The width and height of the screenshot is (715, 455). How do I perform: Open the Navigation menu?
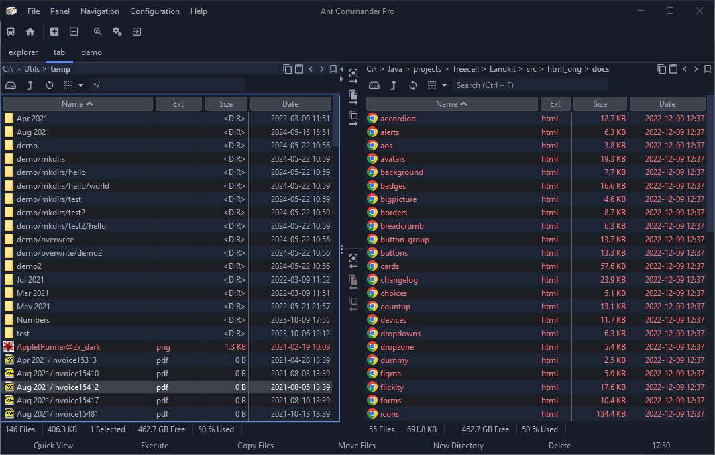100,11
